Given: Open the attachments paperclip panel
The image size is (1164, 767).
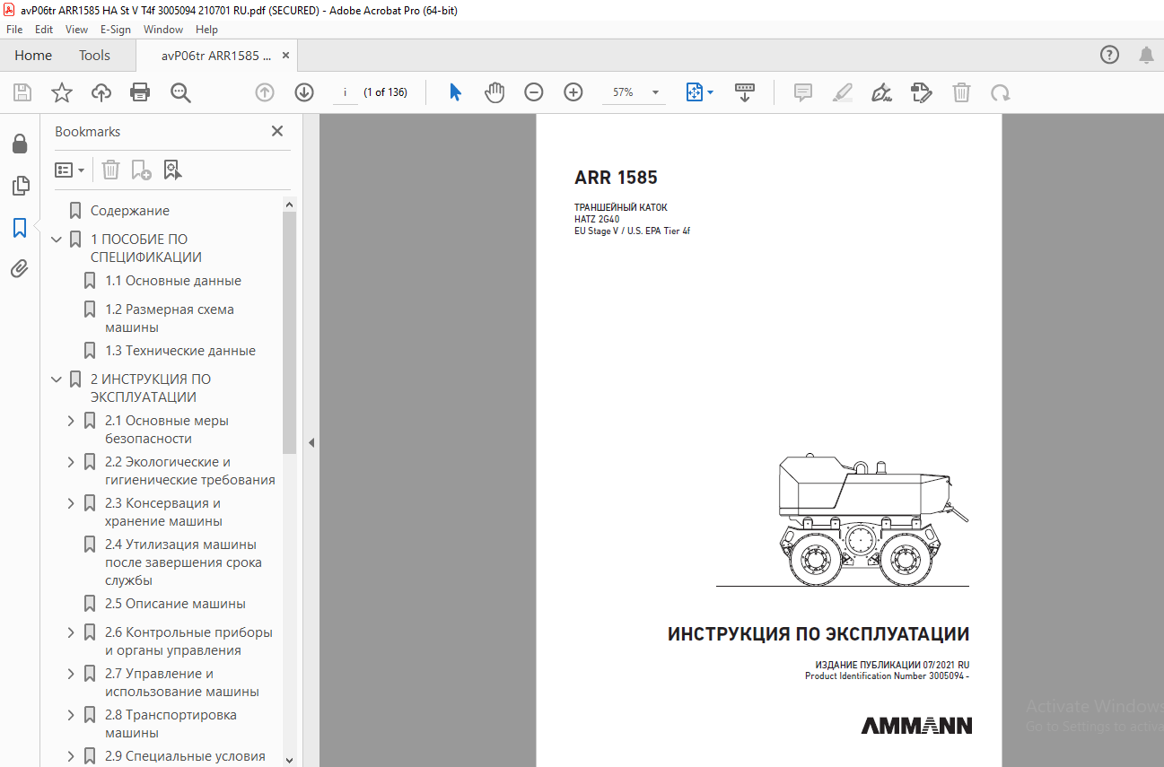Looking at the screenshot, I should (20, 268).
